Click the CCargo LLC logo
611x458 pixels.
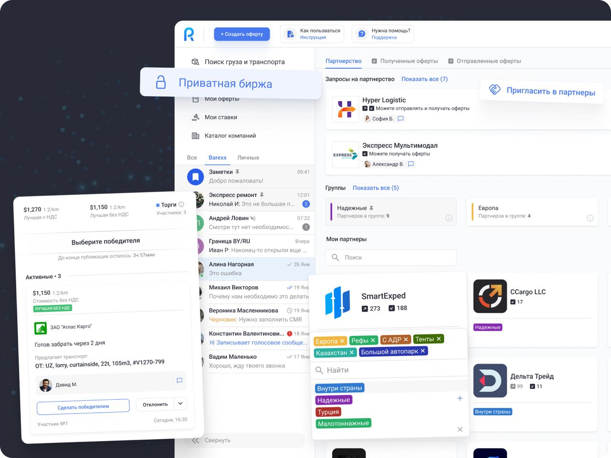click(490, 296)
